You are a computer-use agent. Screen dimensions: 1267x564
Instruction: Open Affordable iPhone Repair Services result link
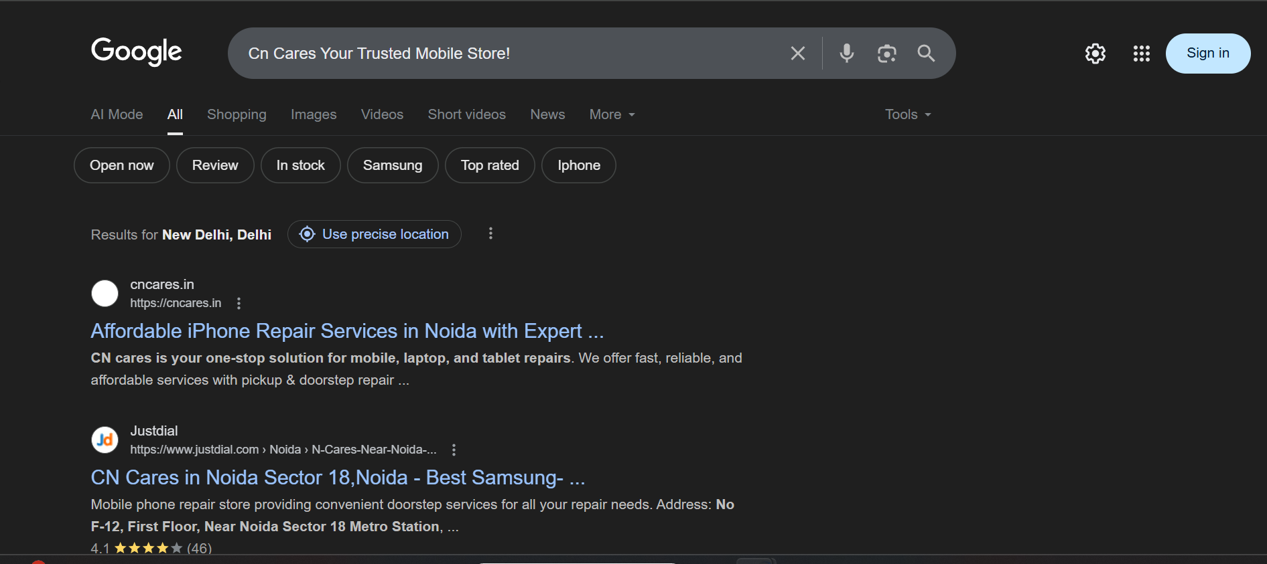pyautogui.click(x=347, y=331)
